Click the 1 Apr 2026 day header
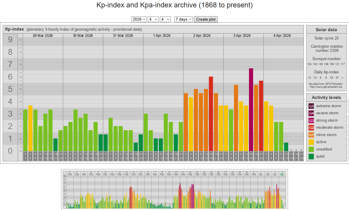This screenshot has height=210, width=349. 162,36
